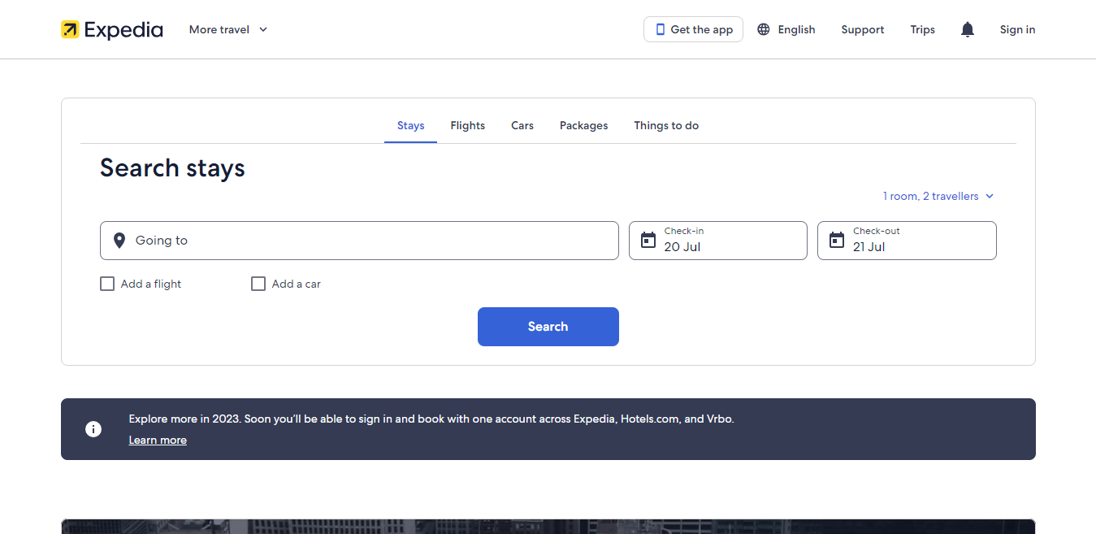Toggle Add a flight off after checking
The image size is (1096, 534).
click(x=107, y=284)
